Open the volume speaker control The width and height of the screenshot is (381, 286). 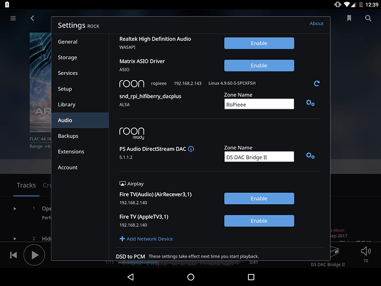coord(366,251)
